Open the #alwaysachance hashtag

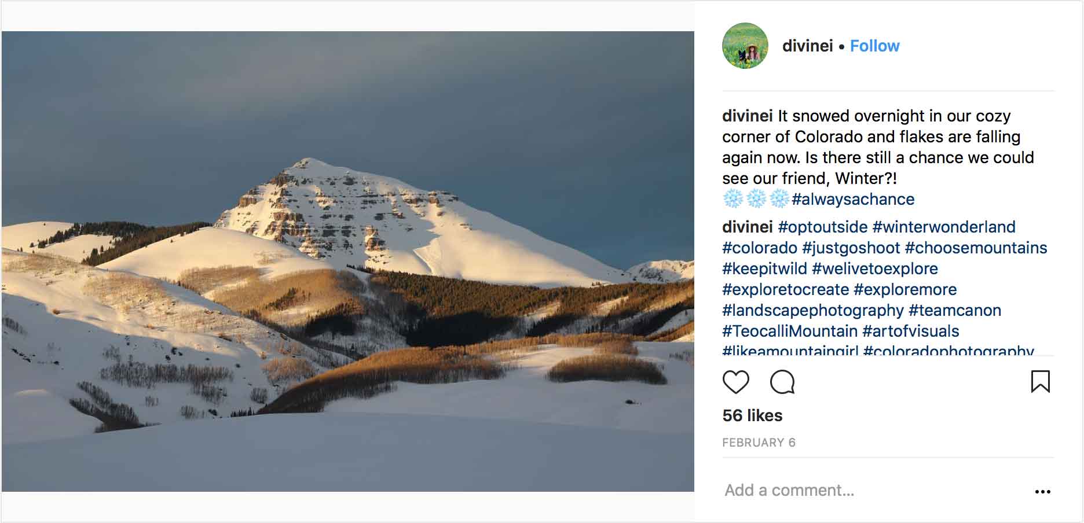[853, 200]
